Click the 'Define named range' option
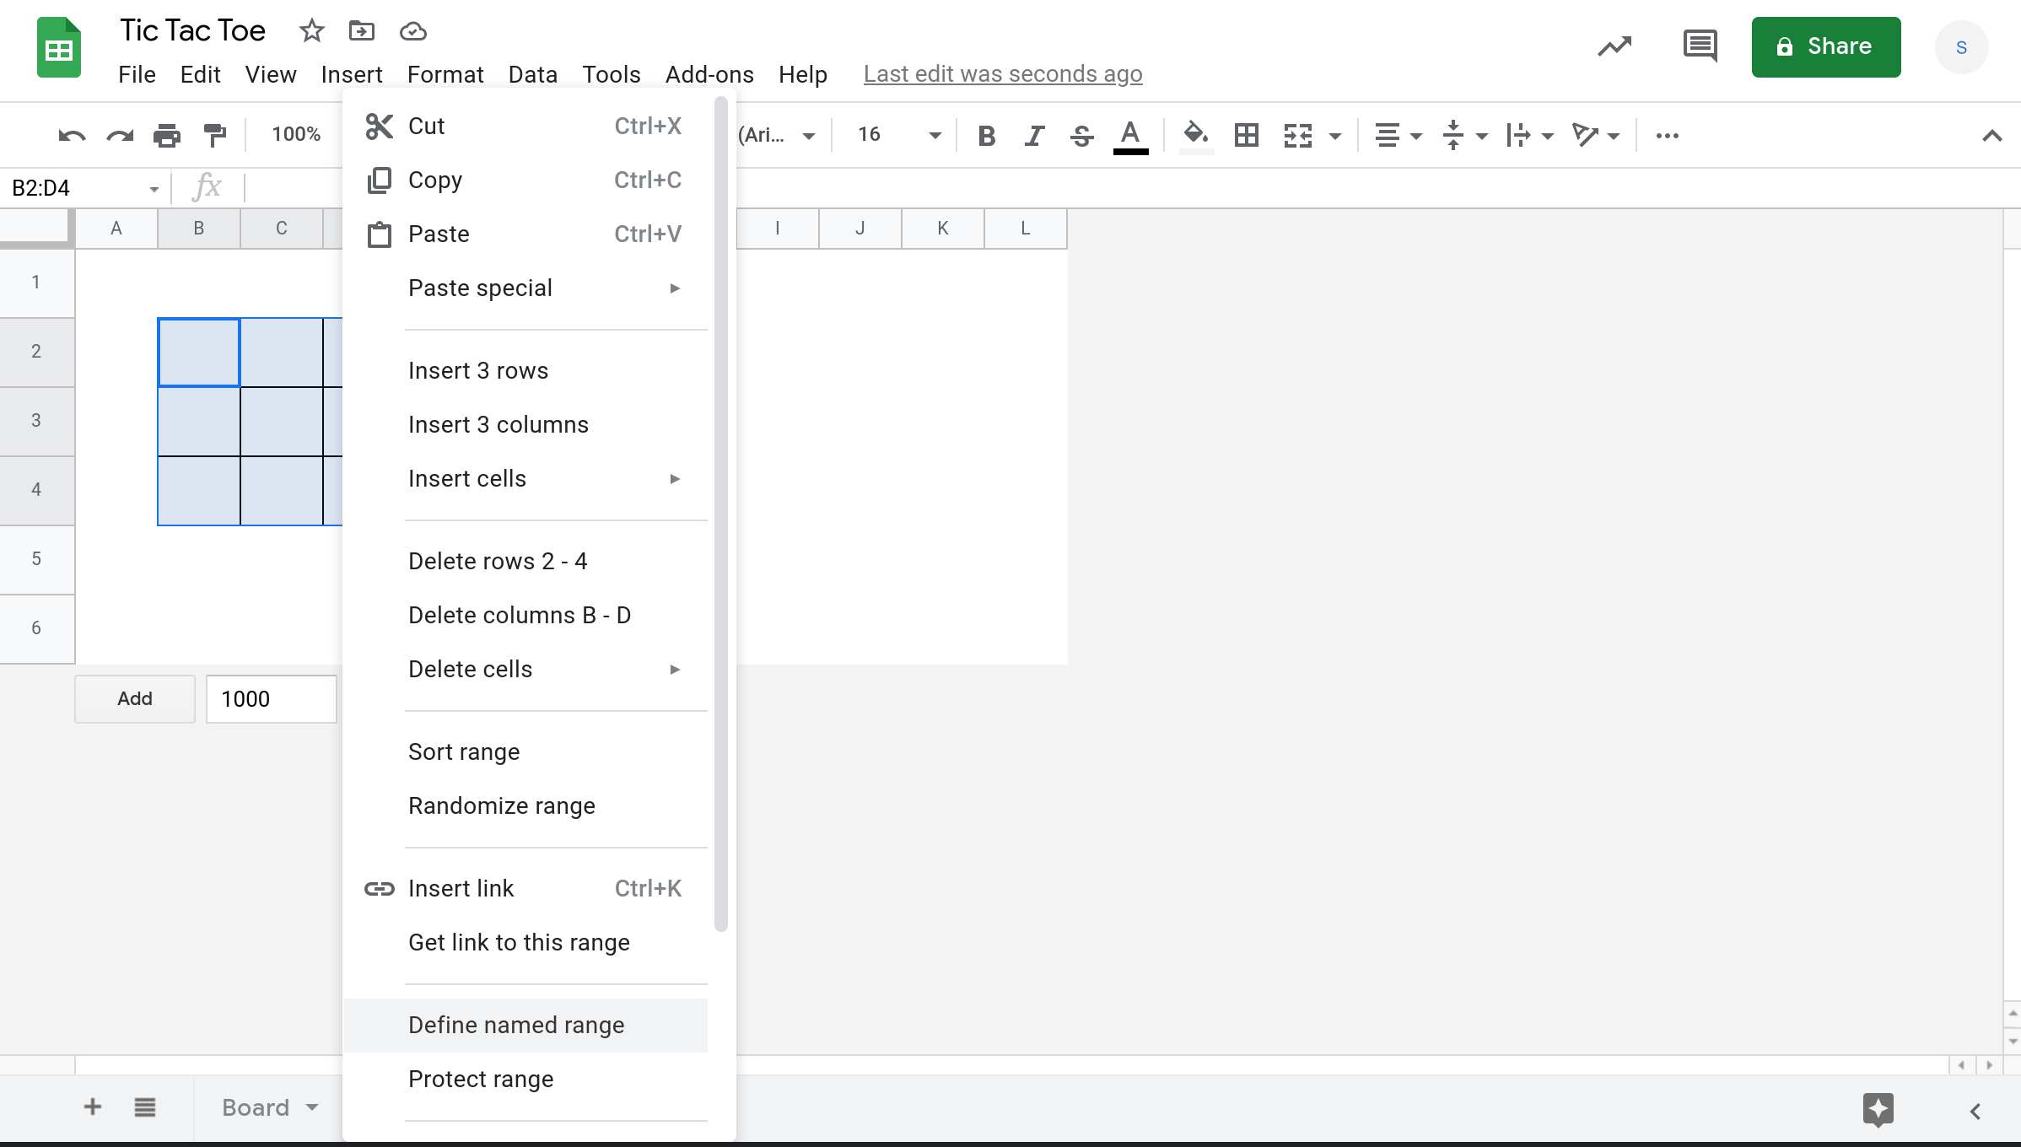 coord(515,1025)
